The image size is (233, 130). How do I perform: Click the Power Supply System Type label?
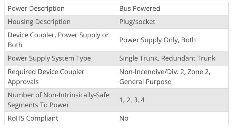(x=49, y=58)
